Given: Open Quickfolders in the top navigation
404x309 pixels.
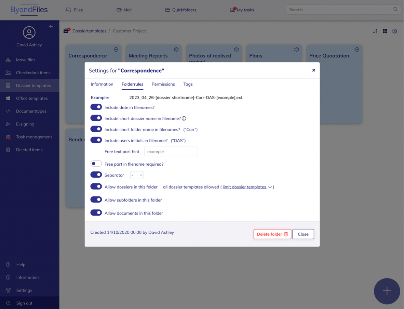Looking at the screenshot, I should pos(181,10).
